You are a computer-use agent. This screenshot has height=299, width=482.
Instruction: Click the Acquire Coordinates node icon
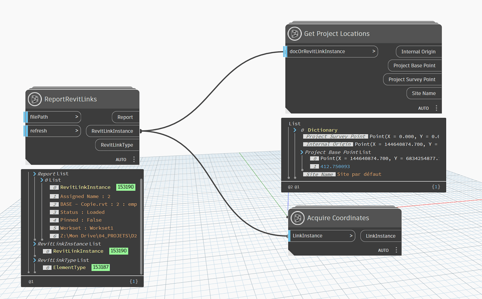click(298, 218)
